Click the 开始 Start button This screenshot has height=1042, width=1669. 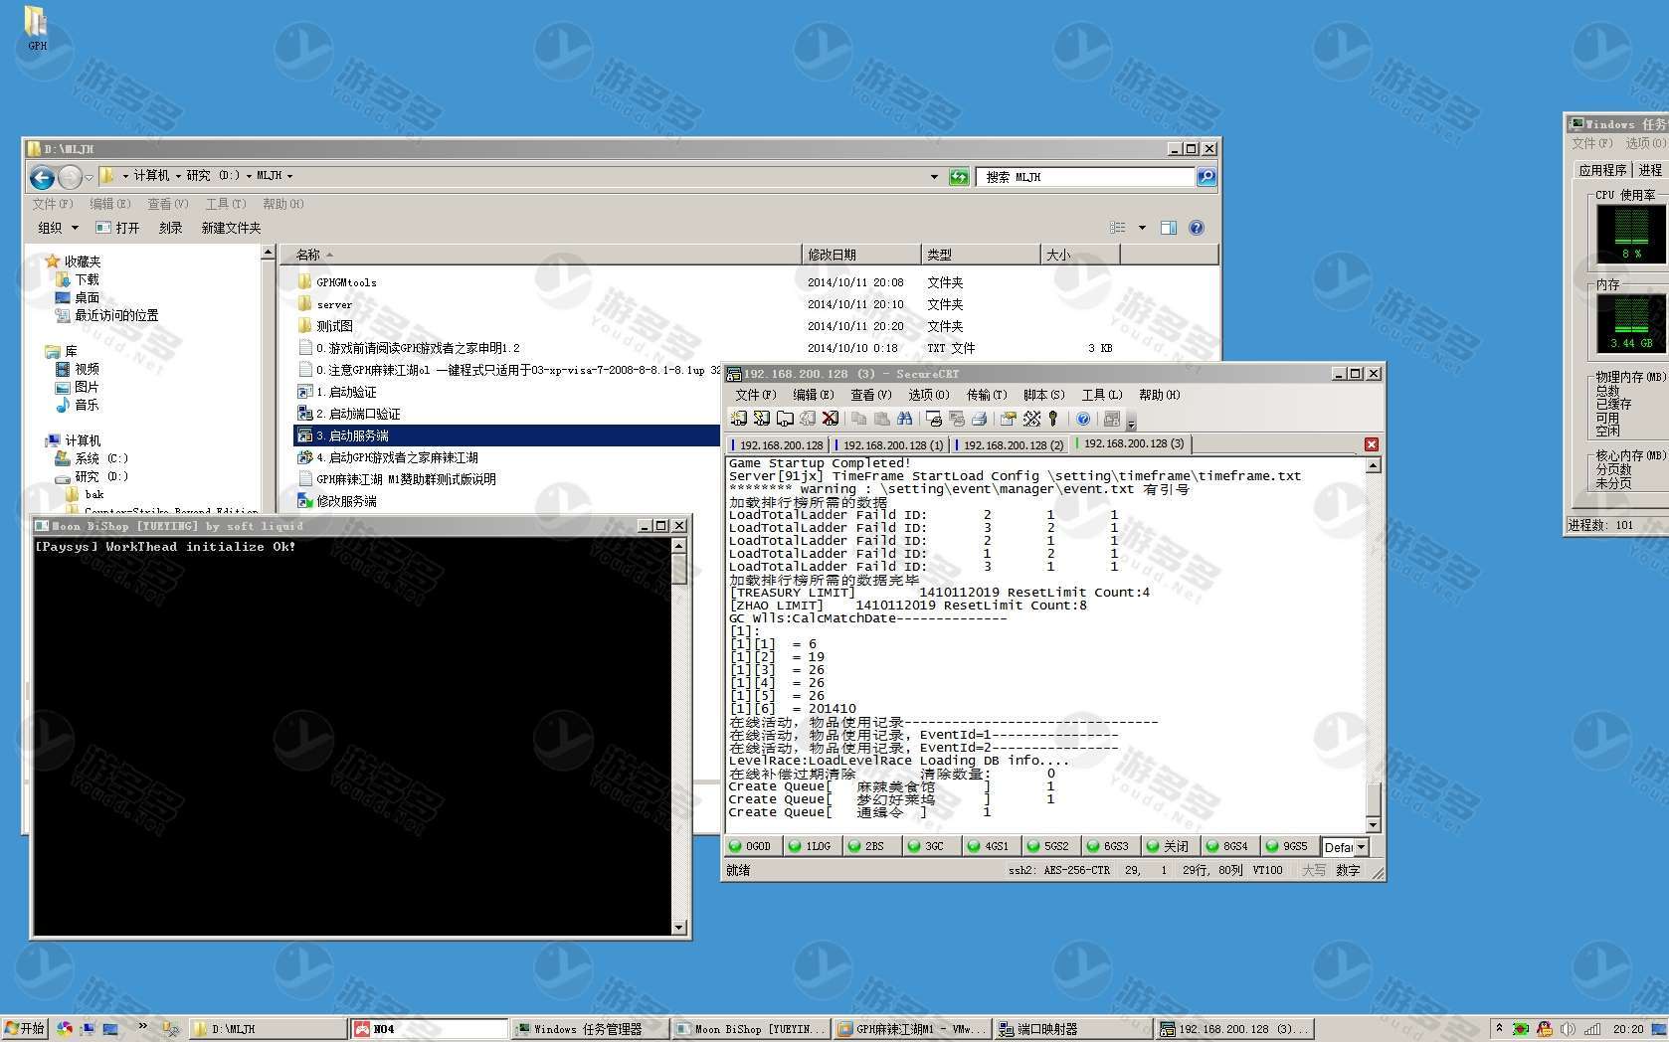[x=24, y=1029]
